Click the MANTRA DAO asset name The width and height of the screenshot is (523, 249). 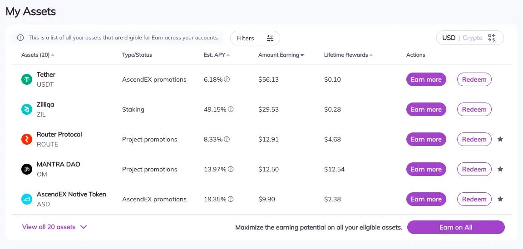(x=59, y=164)
